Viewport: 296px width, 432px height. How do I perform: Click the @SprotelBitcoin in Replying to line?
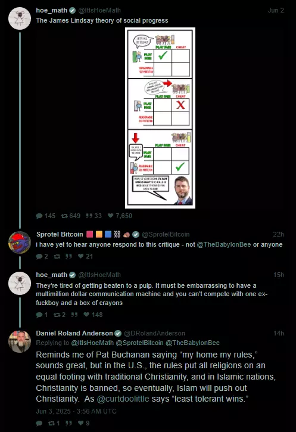point(139,343)
